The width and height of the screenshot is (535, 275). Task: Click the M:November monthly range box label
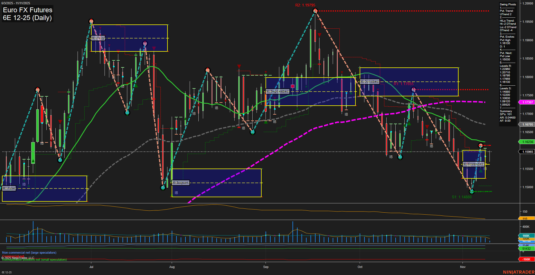474,164
